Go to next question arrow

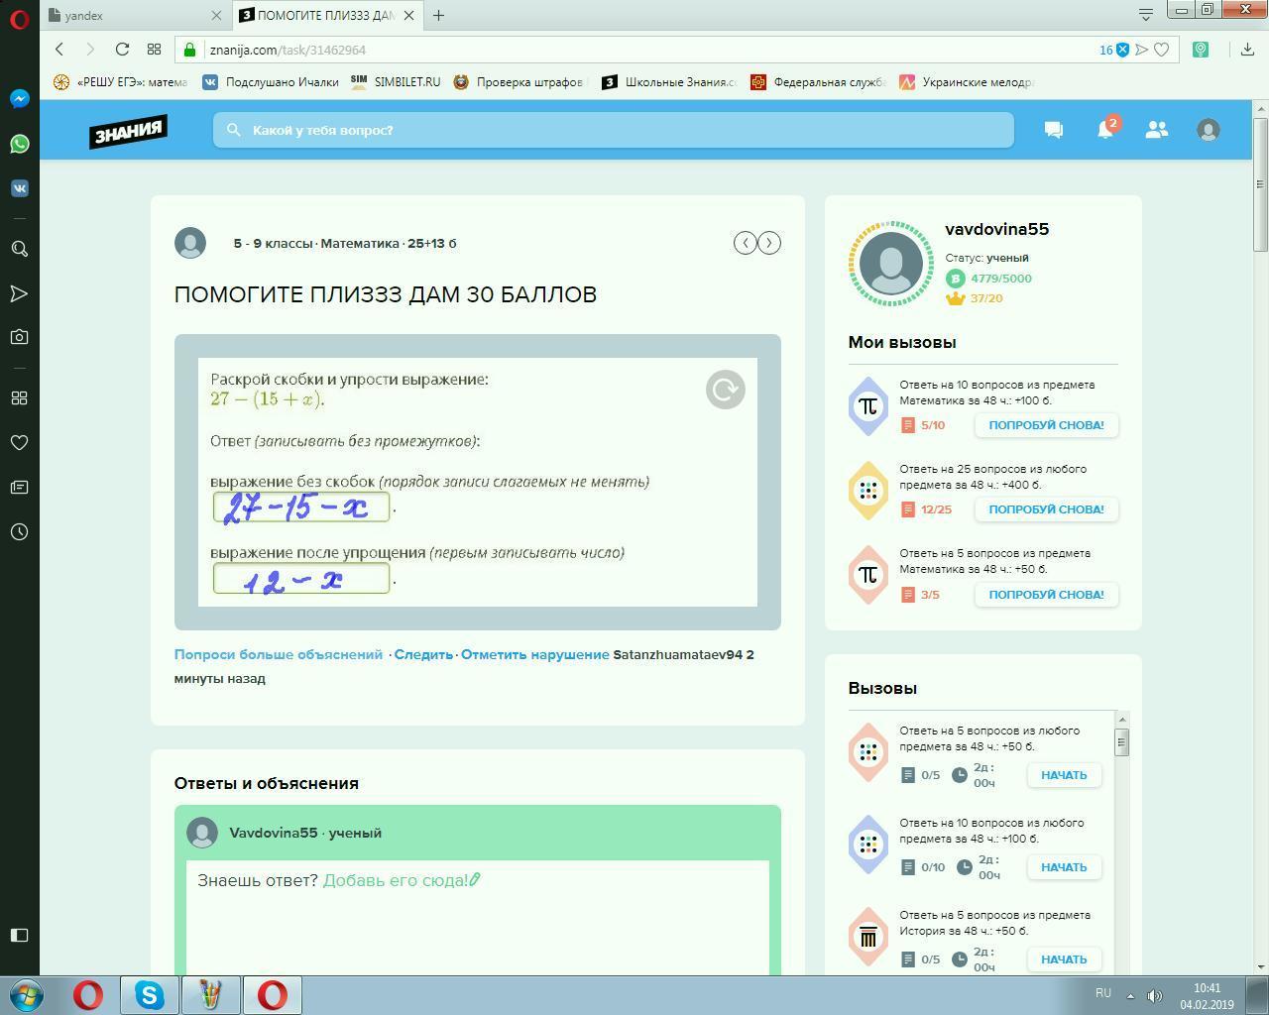click(769, 243)
